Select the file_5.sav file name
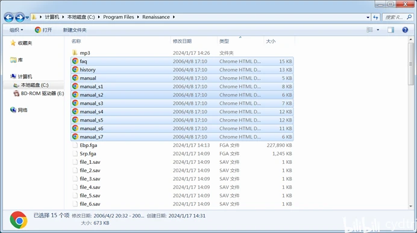The image size is (417, 233). pos(90,196)
